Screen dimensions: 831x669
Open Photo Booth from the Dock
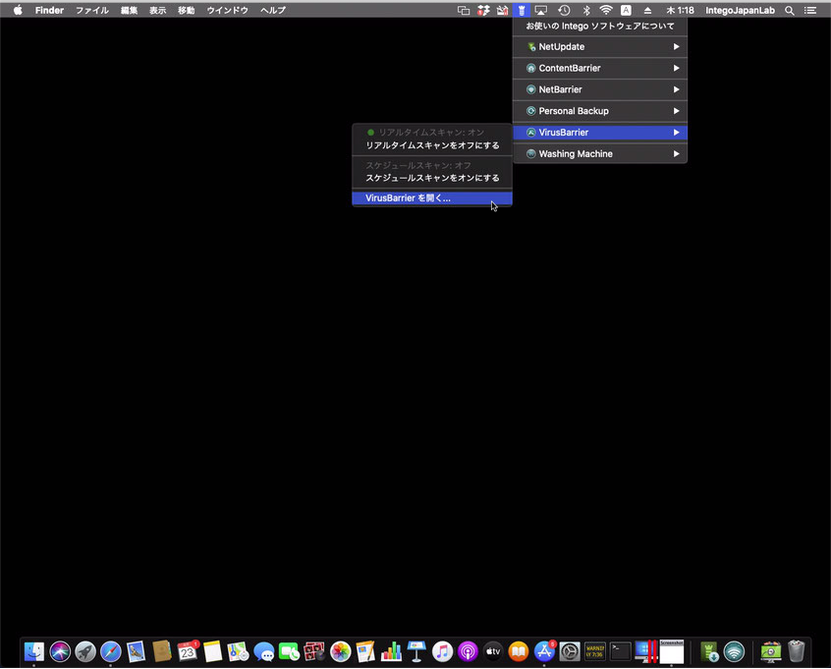point(314,651)
